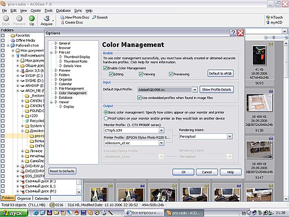
Task: Select Proof colors radio option
Action: tap(106, 118)
